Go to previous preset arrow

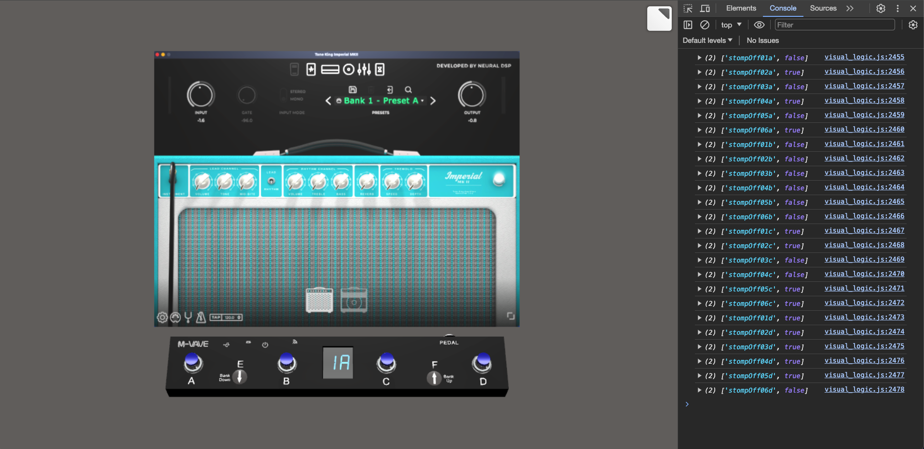coord(328,101)
